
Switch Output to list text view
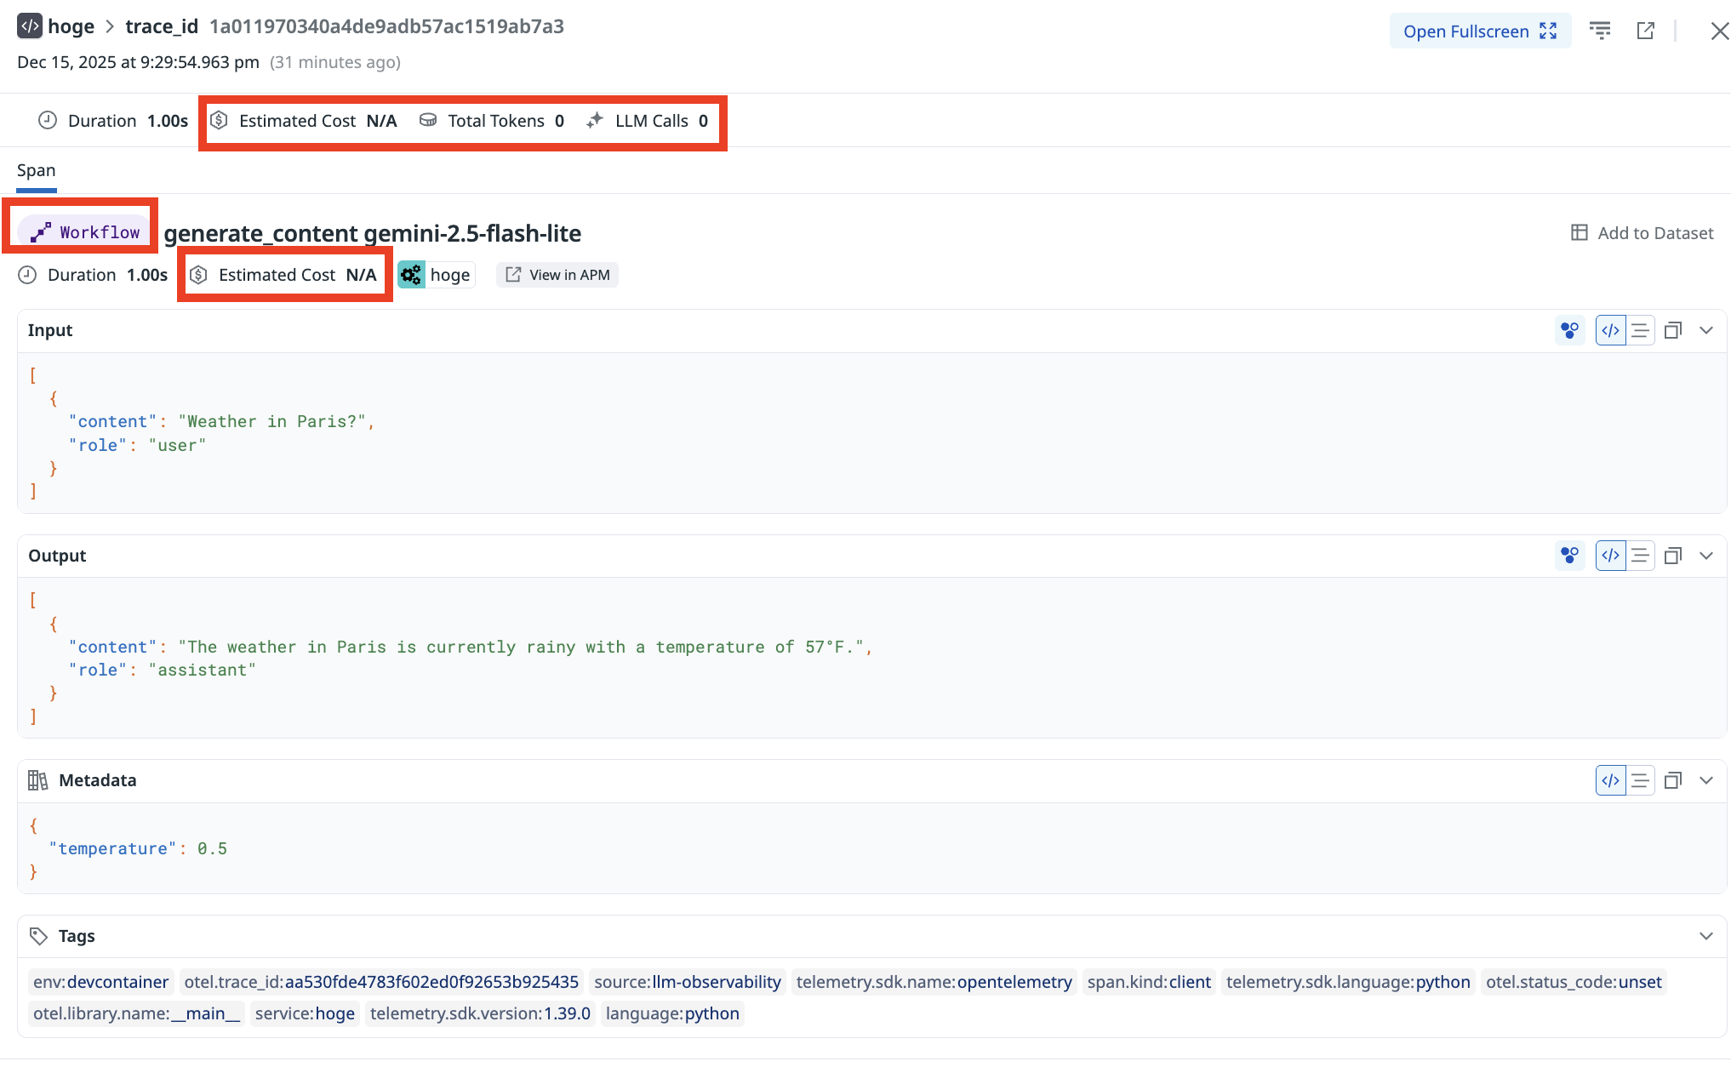tap(1640, 556)
